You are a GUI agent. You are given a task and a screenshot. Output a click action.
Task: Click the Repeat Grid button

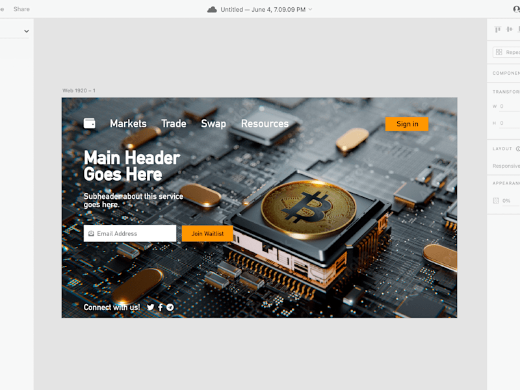[507, 53]
